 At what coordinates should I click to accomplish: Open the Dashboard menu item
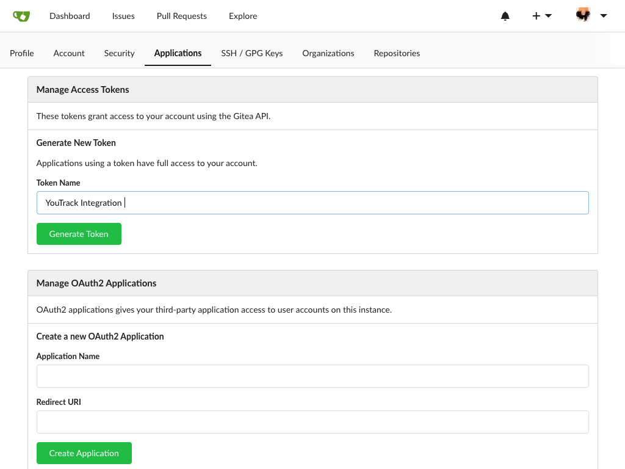point(70,16)
